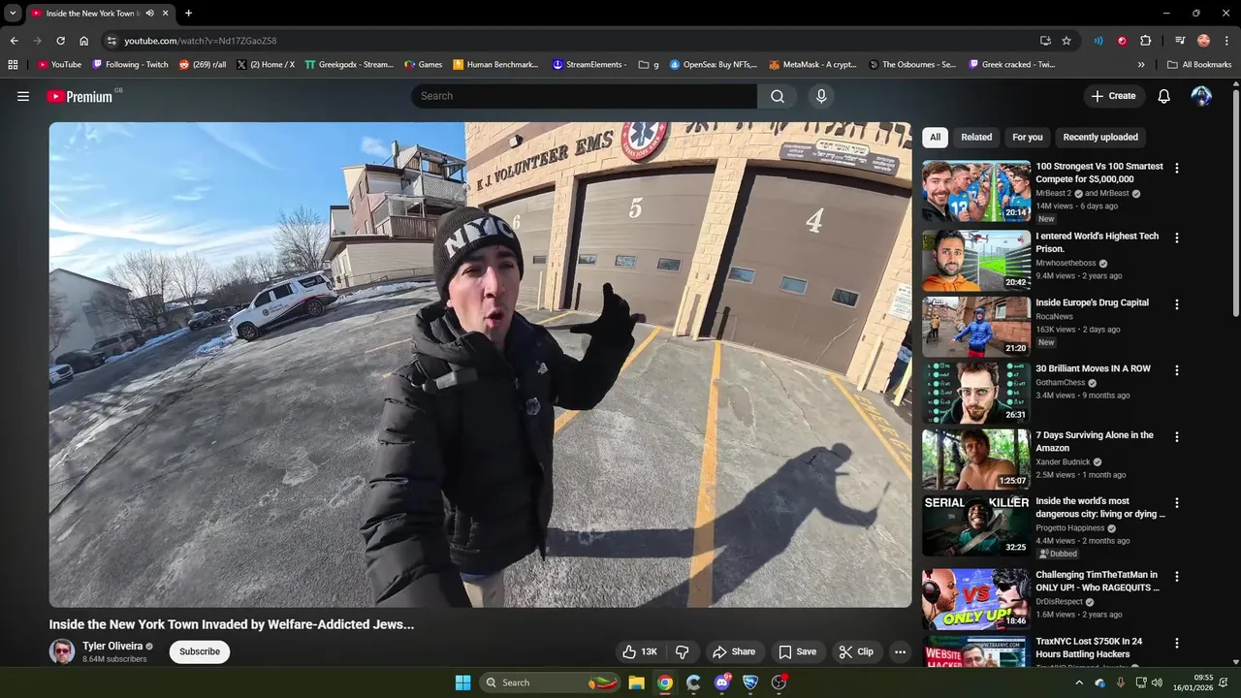1241x698 pixels.
Task: Go to the browser home page icon
Action: coord(84,41)
